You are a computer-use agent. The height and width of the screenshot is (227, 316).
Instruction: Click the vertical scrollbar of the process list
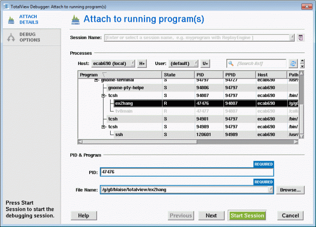click(x=302, y=104)
